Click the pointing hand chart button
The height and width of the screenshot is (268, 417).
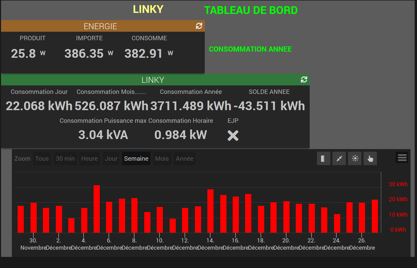click(x=370, y=158)
